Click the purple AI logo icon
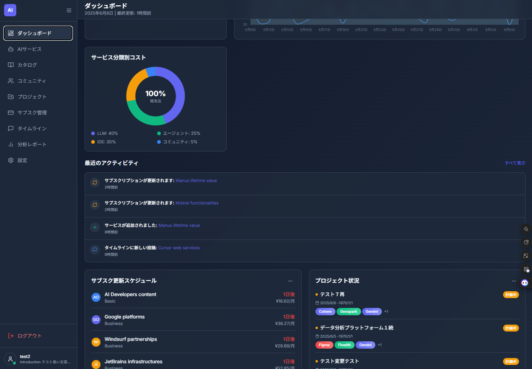532x369 pixels. click(10, 10)
